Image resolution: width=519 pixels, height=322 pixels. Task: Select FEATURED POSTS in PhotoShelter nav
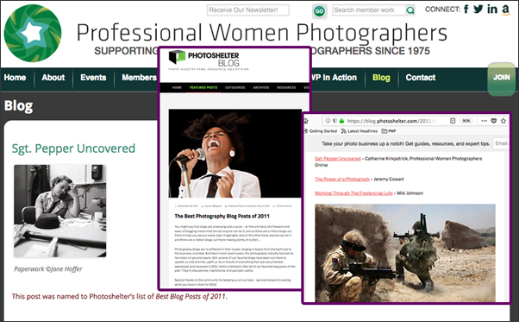click(203, 88)
